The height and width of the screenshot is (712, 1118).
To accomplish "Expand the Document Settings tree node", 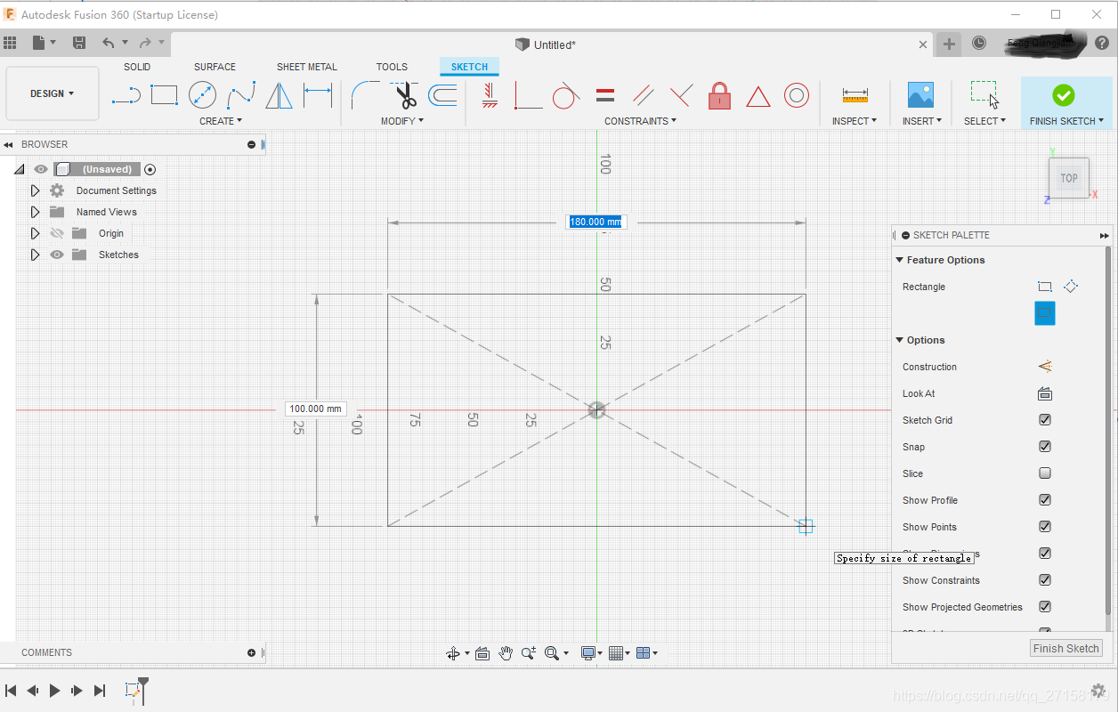I will (x=35, y=190).
